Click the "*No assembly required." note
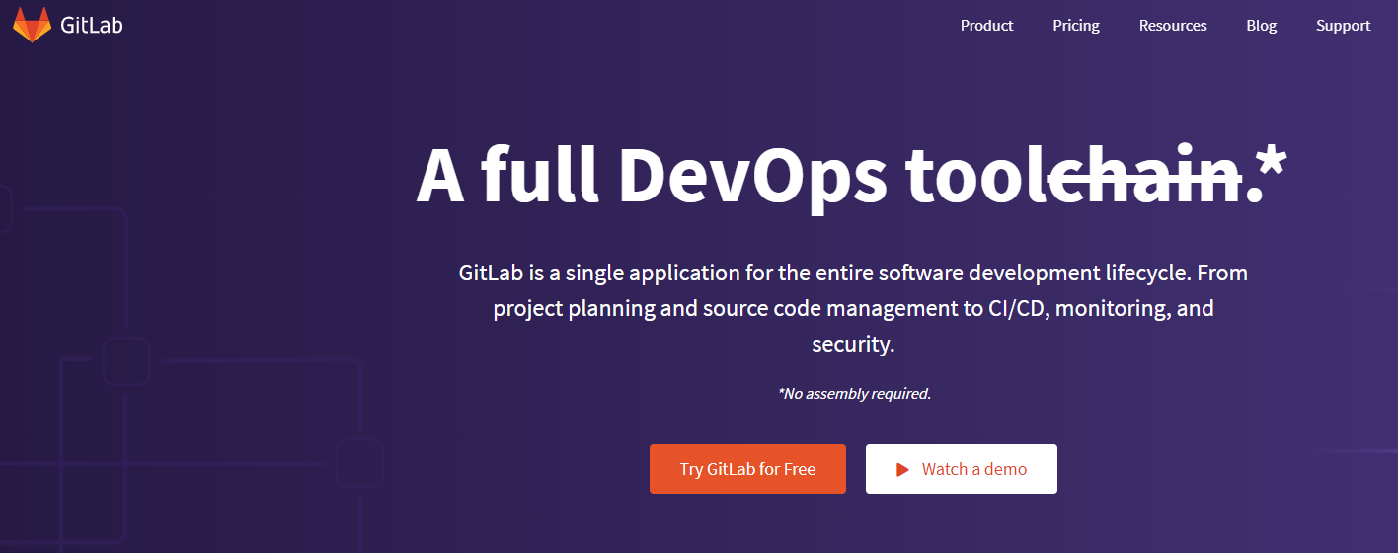The image size is (1398, 553). point(855,393)
